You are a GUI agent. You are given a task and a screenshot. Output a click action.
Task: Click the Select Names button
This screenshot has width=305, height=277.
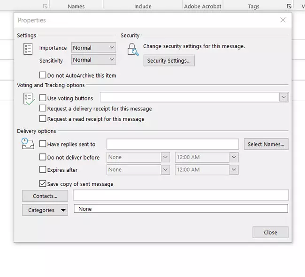coord(266,144)
